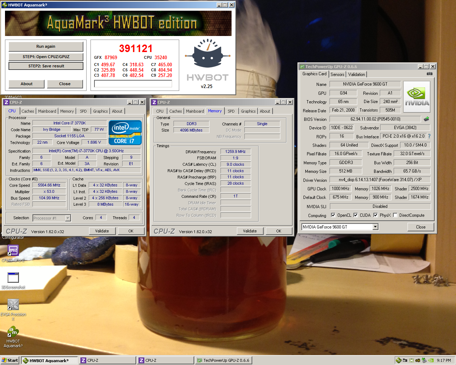Viewport: 456px width, 365px height.
Task: Click the GPU-Z screenshot camera icon
Action: coord(429,74)
